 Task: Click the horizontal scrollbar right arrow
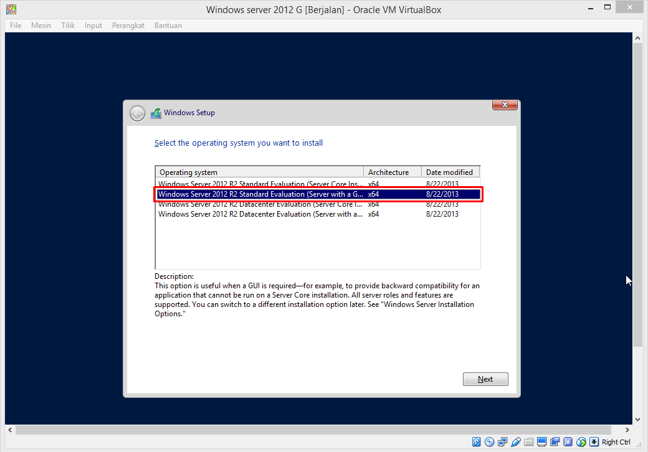[627, 430]
